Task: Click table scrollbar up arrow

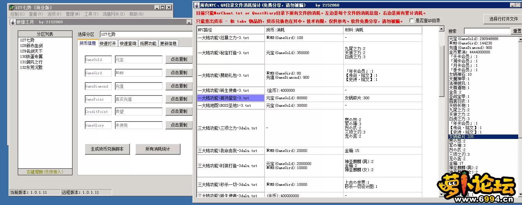Action: [442, 29]
